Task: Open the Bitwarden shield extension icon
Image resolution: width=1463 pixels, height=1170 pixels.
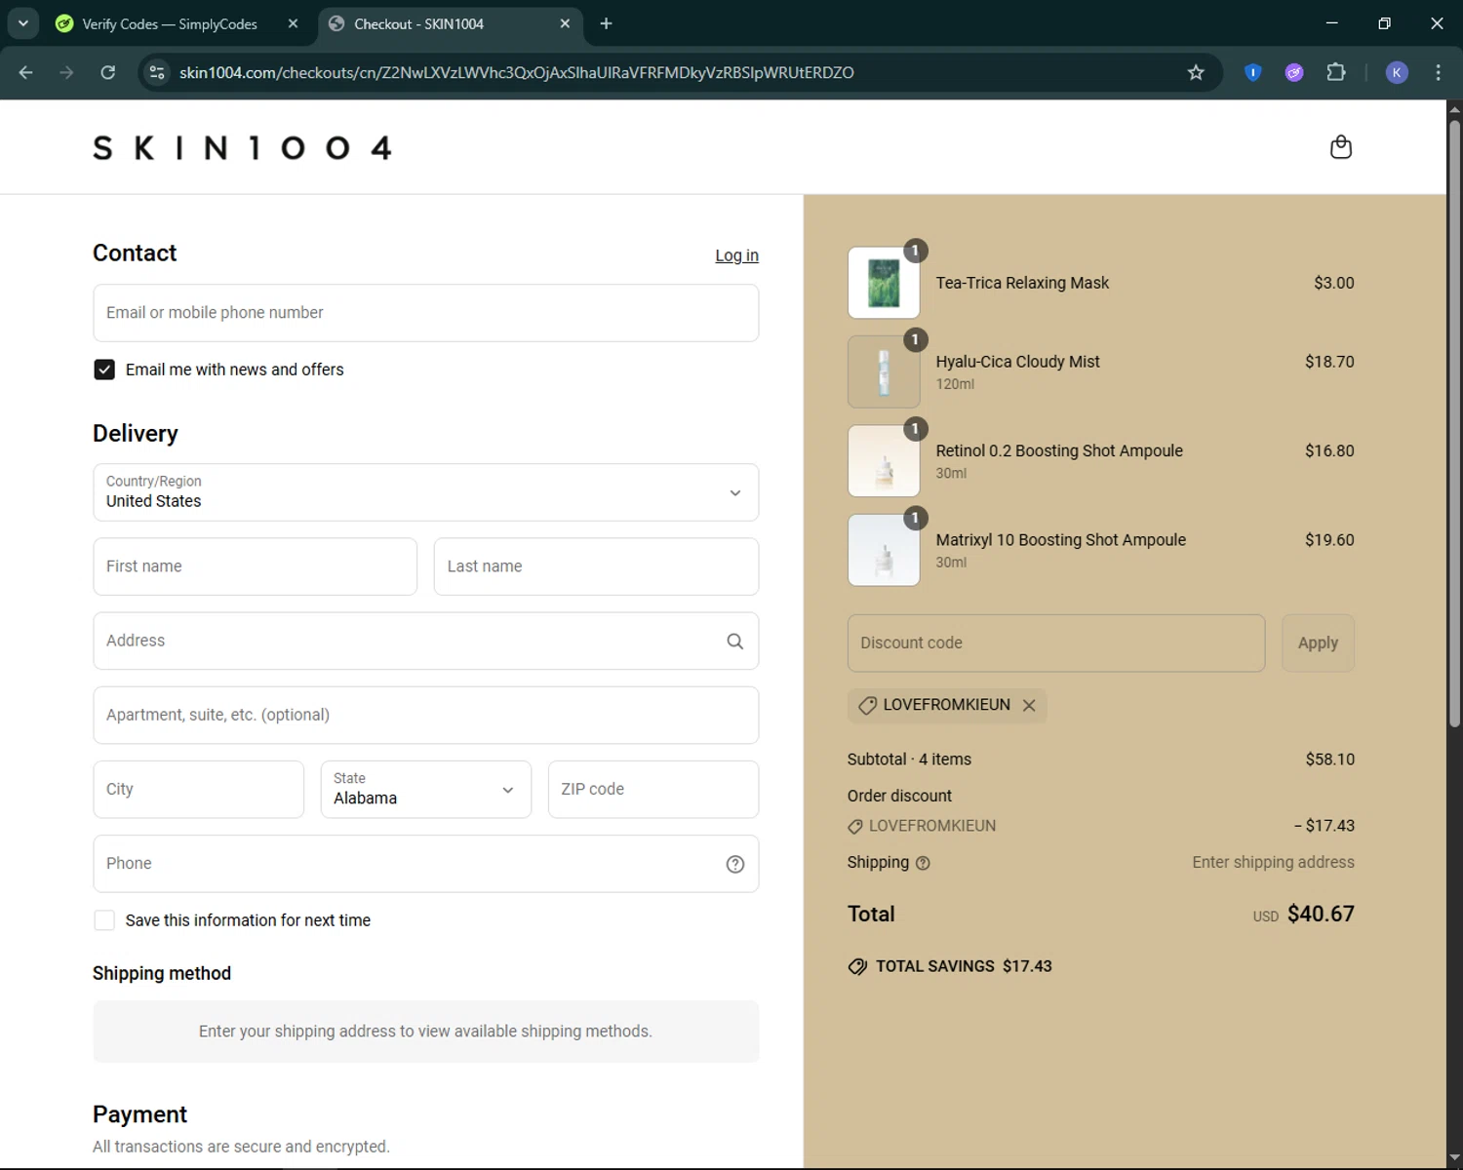Action: pyautogui.click(x=1253, y=72)
